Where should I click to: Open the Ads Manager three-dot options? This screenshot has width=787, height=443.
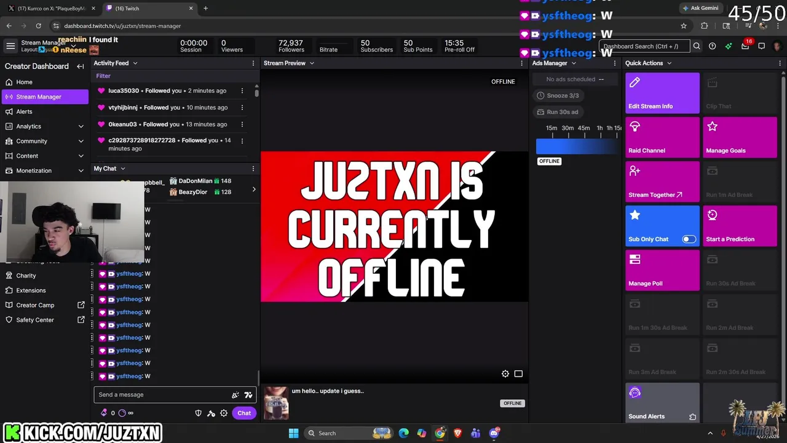[x=614, y=63]
